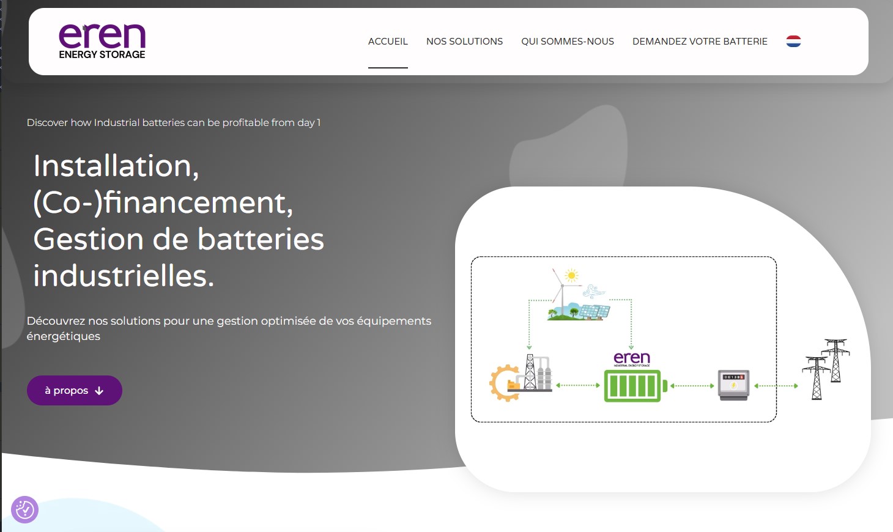Click the green battery icon in the diagram

click(x=635, y=386)
